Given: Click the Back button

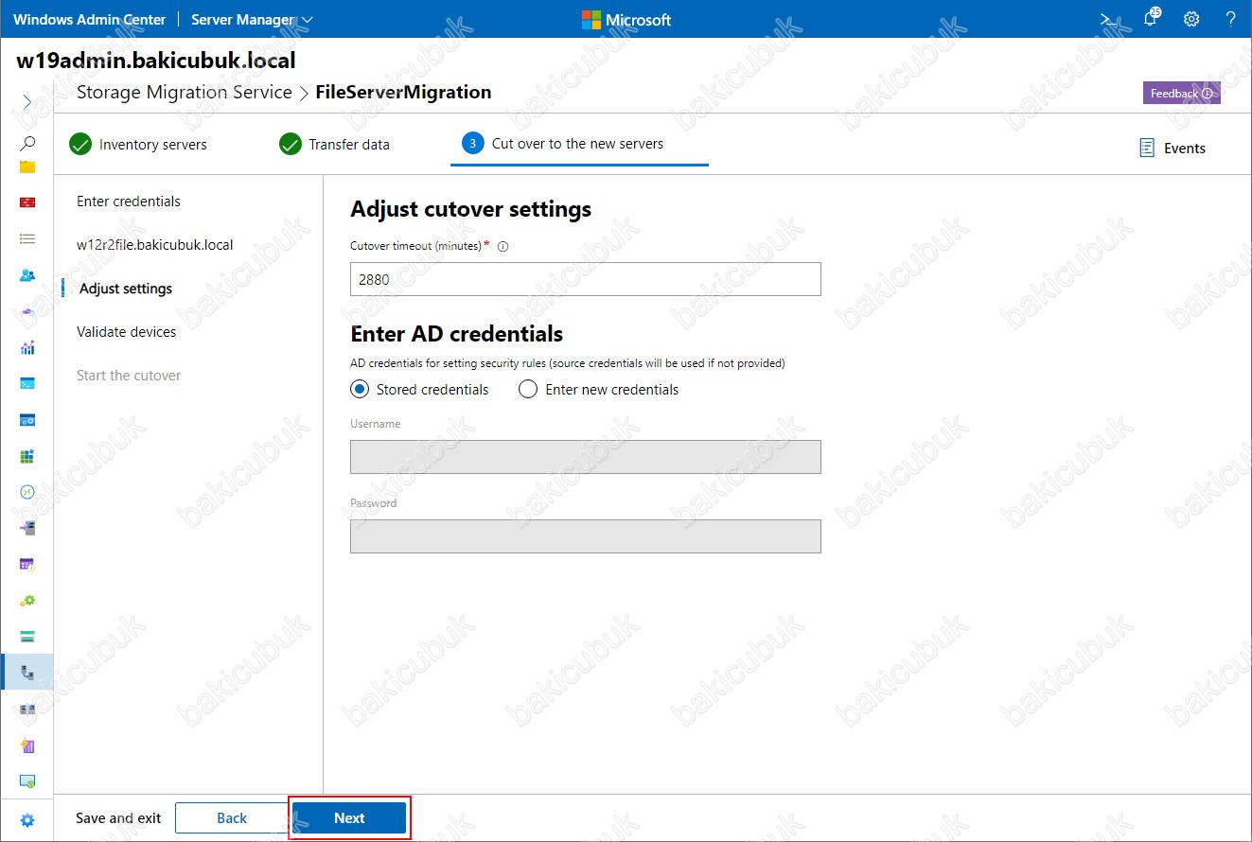Looking at the screenshot, I should [x=232, y=818].
